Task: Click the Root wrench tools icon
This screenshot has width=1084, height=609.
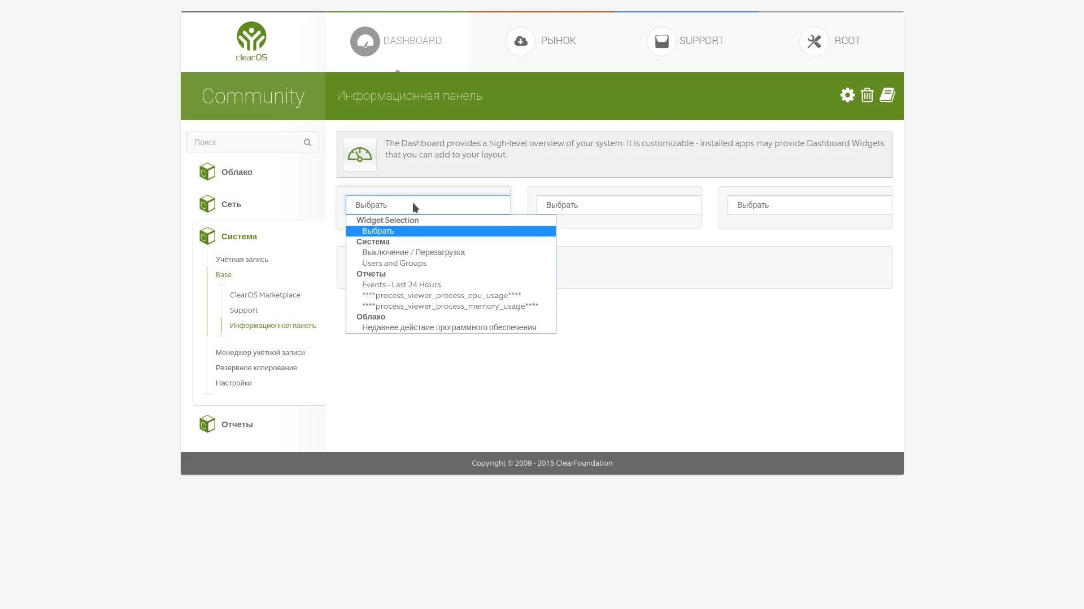Action: 814,41
